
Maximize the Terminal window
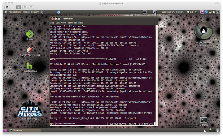(59, 19)
